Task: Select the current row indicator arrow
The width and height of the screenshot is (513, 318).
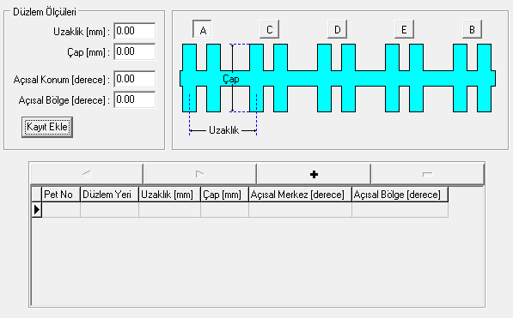Action: click(x=37, y=210)
